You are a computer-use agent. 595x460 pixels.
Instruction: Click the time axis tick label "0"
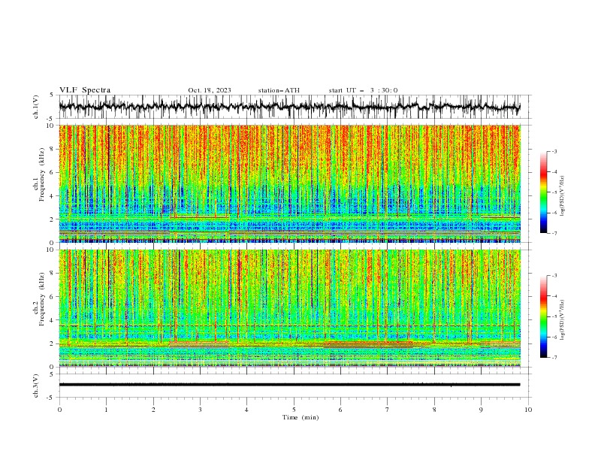pos(59,410)
